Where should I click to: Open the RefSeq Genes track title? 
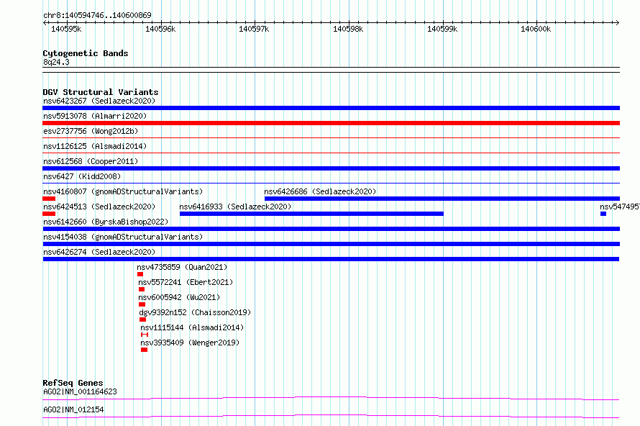73,383
